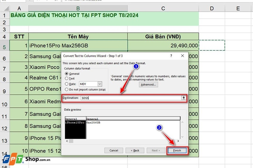Image resolution: width=253 pixels, height=168 pixels.
Task: Open wizard help with question mark
Action: 171,56
